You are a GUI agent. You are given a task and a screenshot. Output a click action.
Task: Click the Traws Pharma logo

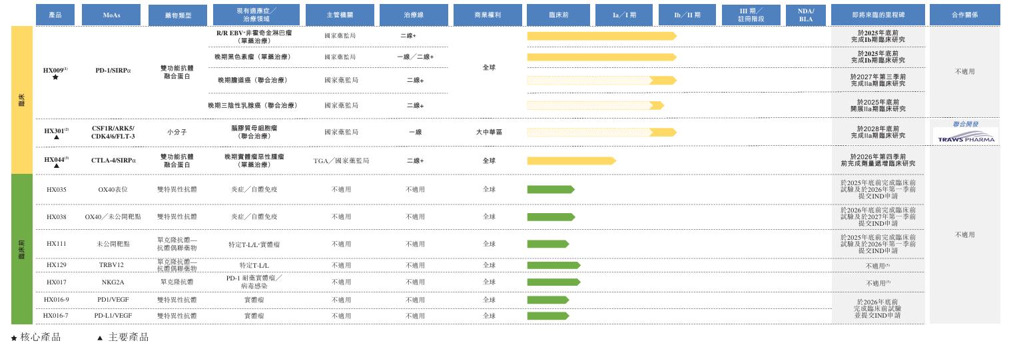pyautogui.click(x=965, y=137)
